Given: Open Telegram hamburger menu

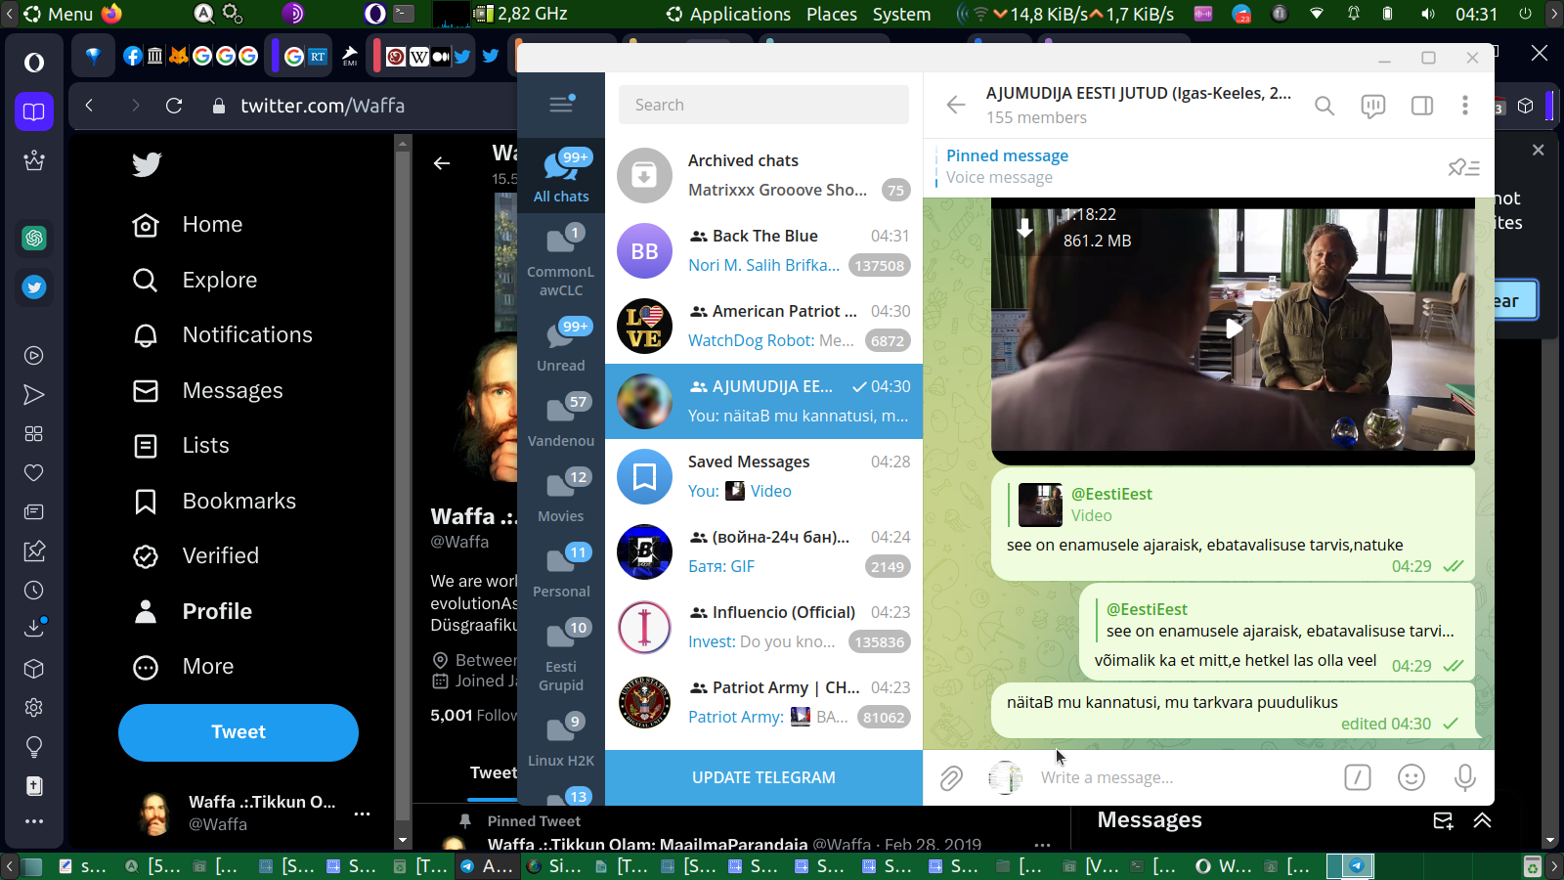Looking at the screenshot, I should pyautogui.click(x=561, y=104).
